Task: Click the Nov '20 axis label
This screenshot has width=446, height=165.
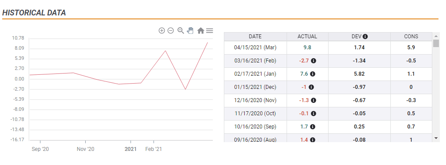Action: click(86, 149)
